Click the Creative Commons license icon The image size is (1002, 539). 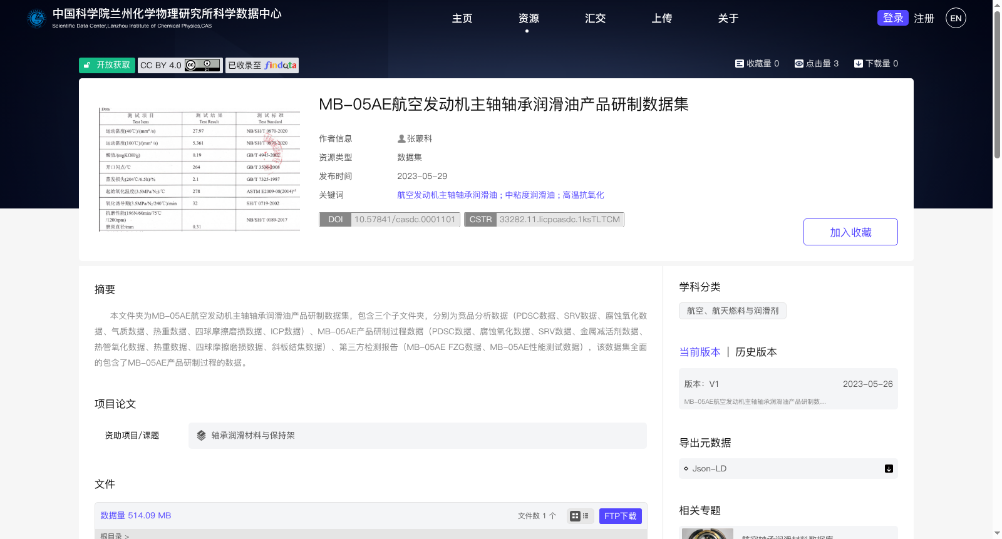click(x=202, y=65)
